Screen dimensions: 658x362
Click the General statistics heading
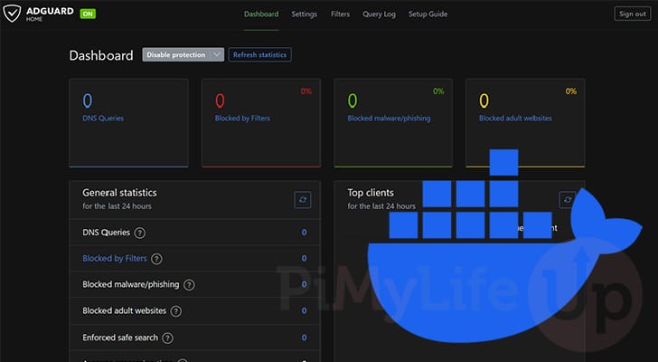coord(119,193)
